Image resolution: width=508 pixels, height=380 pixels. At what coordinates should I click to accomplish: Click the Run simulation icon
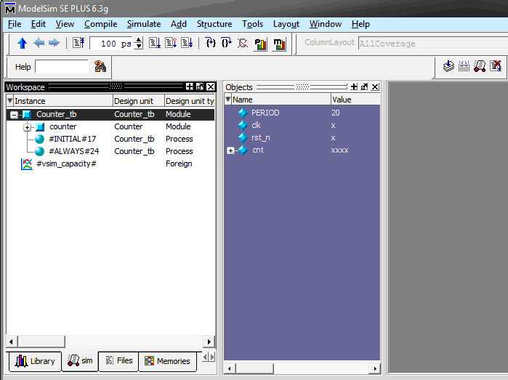155,43
